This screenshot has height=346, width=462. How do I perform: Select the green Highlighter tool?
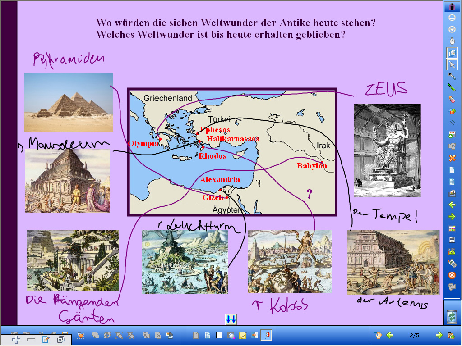pyautogui.click(x=452, y=87)
